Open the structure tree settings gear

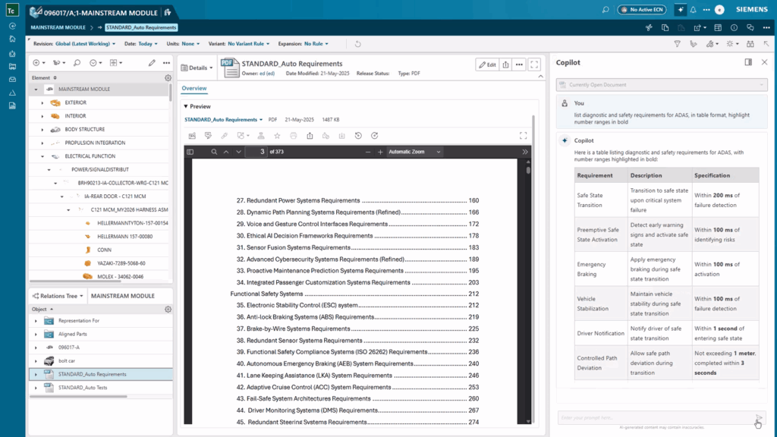coord(168,77)
